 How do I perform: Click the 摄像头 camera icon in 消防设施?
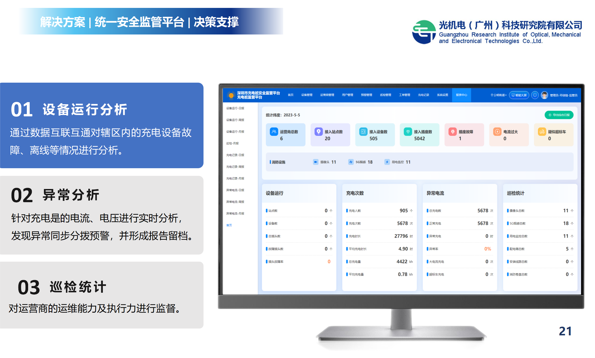(x=316, y=162)
